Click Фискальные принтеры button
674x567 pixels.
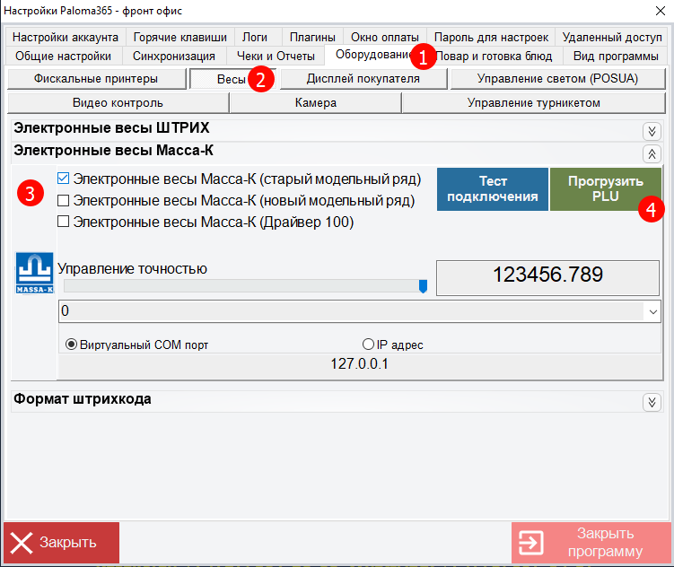tap(96, 79)
